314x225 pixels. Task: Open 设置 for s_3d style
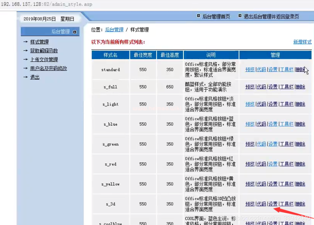273,204
